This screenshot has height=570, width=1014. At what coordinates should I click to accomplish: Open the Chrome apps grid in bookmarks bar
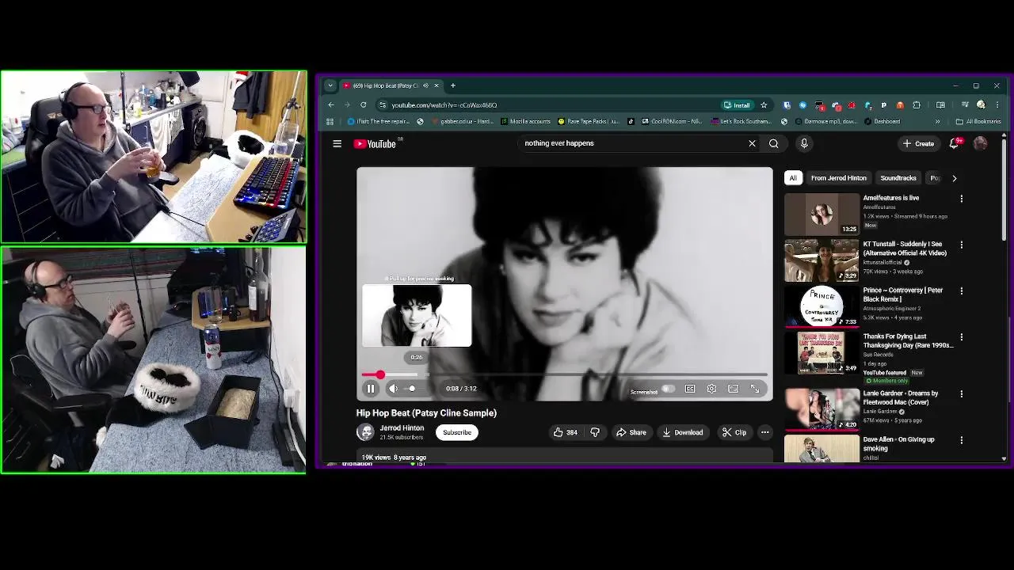tap(330, 121)
